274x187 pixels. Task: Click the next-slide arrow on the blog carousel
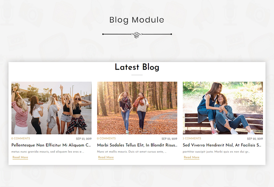tap(261, 120)
